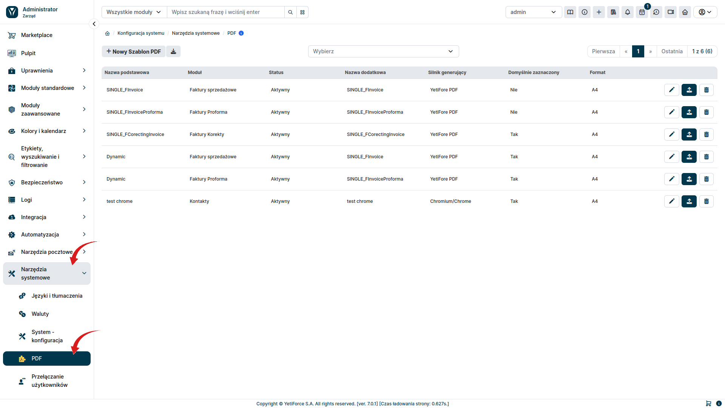
Task: Open the shopping cart icon in footer
Action: (708, 403)
